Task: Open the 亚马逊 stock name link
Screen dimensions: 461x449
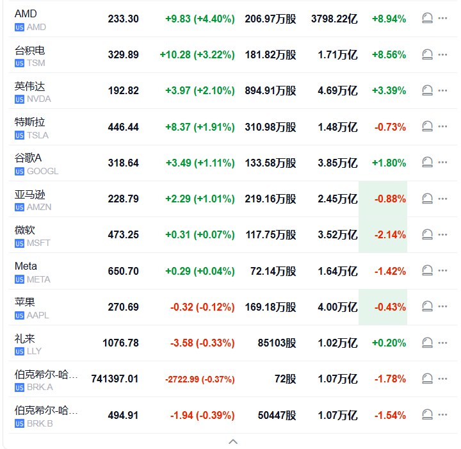Action: coord(29,194)
